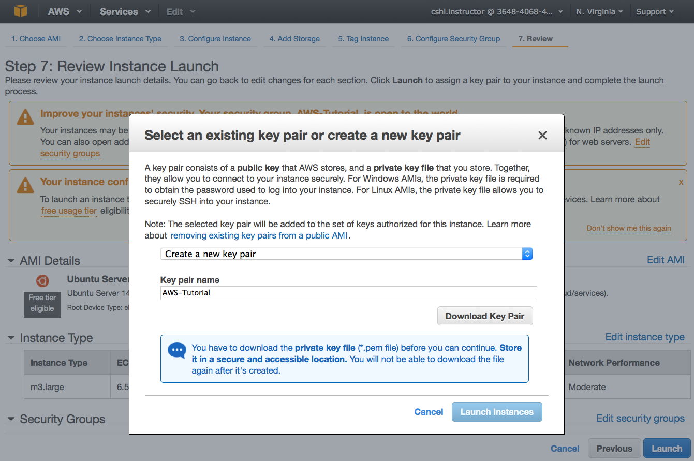Collapse the Instance Type section
The image size is (694, 461).
11,338
